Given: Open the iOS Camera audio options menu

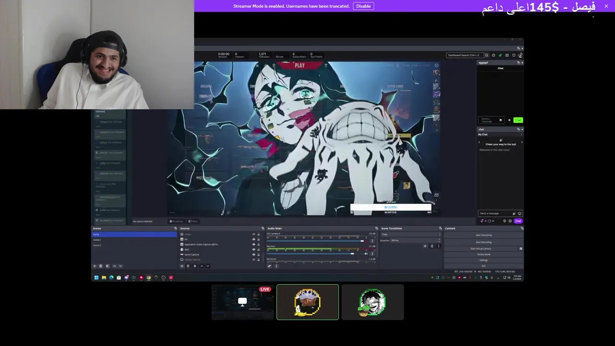Looking at the screenshot, I should [372, 241].
